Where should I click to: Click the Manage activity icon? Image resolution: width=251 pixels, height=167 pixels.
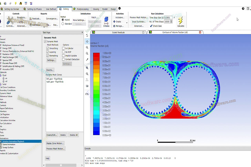(x=114, y=26)
